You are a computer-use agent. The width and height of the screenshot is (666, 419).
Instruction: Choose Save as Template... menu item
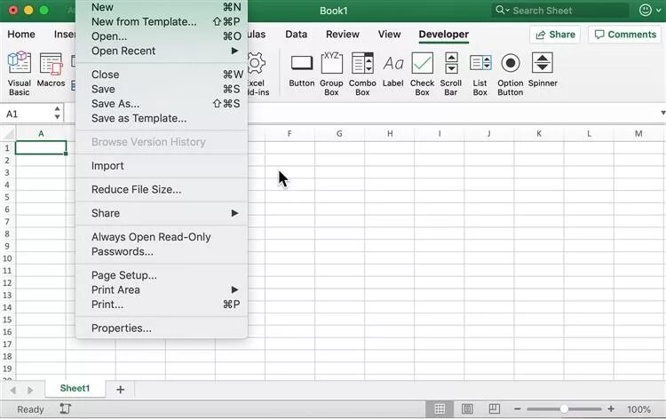click(162, 118)
